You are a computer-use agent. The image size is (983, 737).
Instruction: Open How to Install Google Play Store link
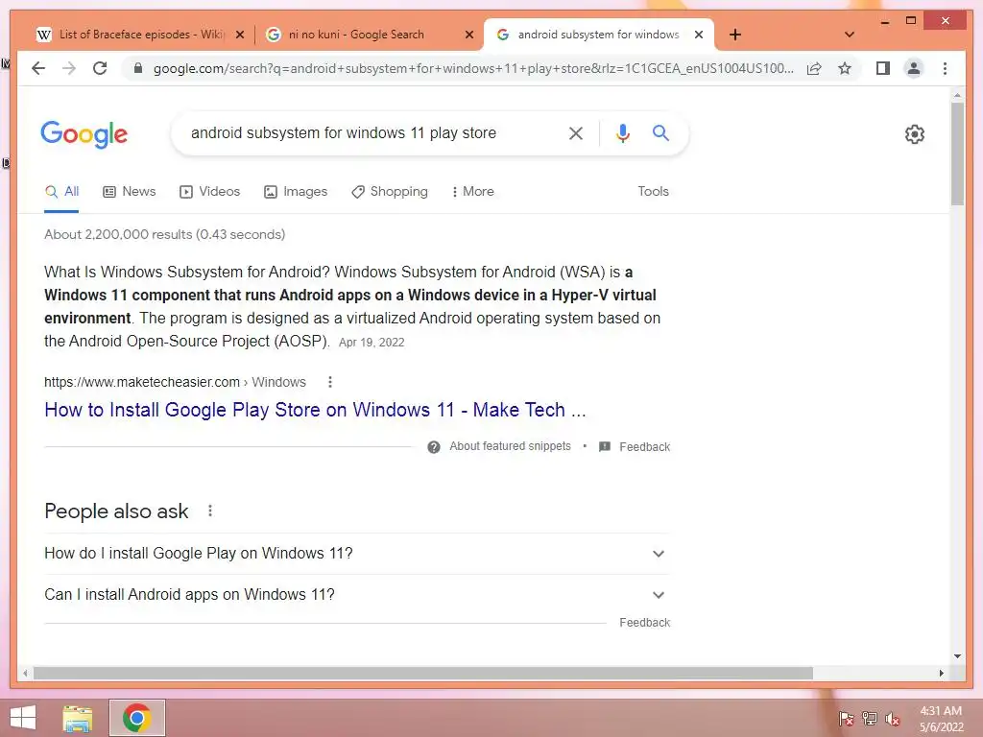315,410
